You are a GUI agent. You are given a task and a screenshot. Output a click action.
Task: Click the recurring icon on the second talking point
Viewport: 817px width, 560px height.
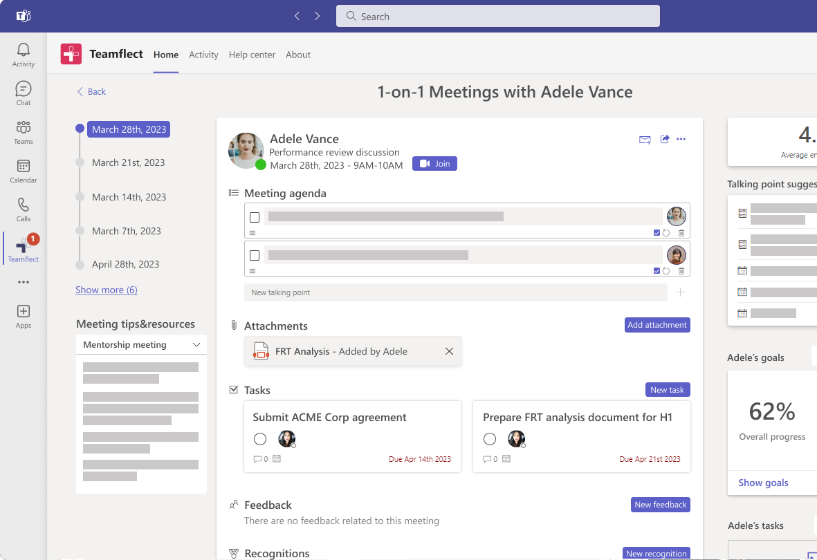(667, 271)
